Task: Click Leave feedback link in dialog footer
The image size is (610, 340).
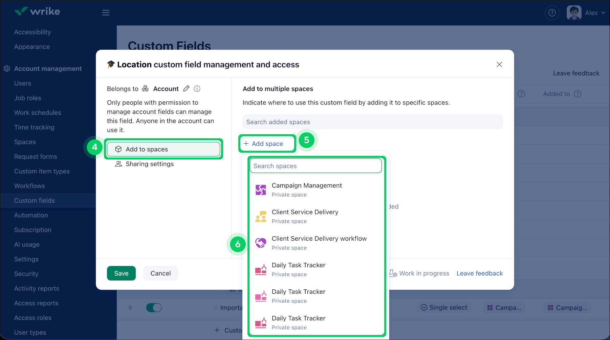Action: click(x=480, y=273)
